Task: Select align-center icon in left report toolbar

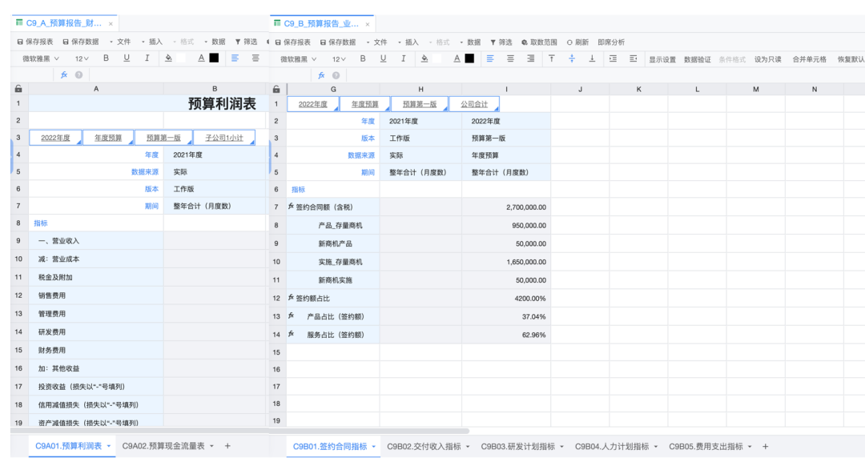Action: (255, 58)
